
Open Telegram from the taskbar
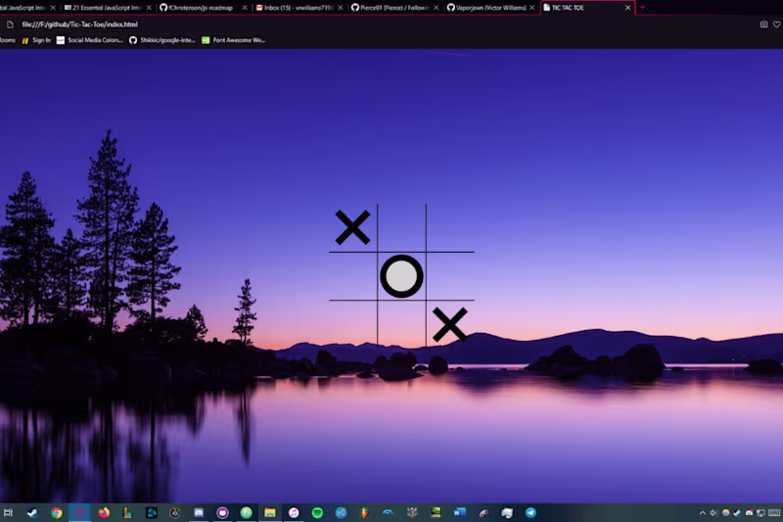(x=530, y=512)
